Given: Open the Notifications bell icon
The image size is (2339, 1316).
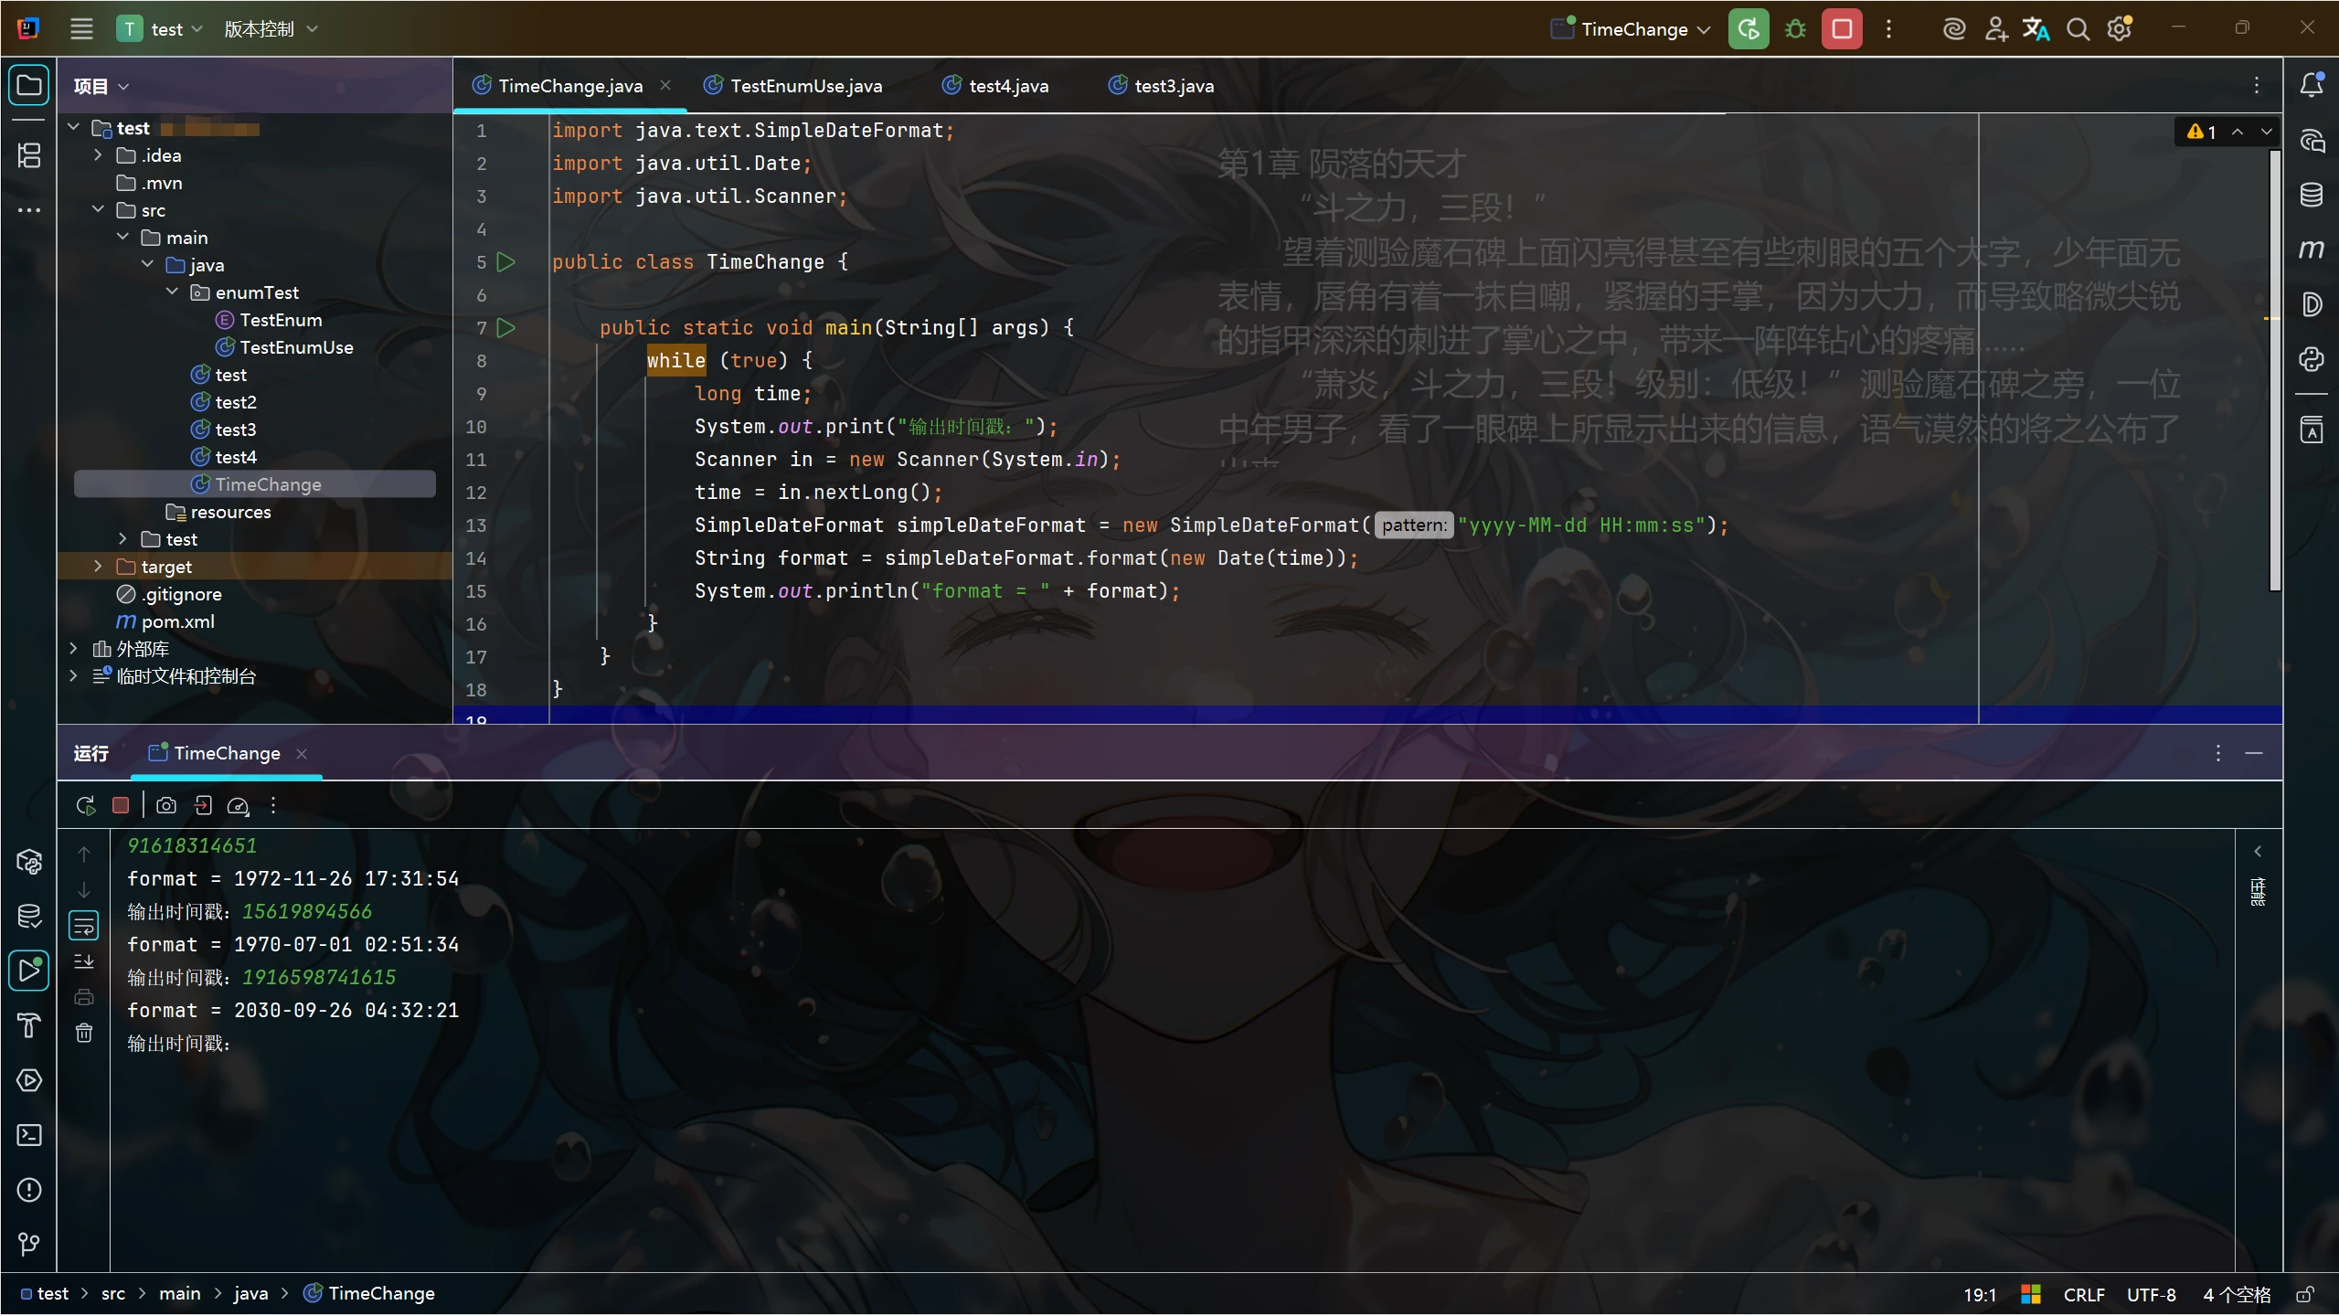Looking at the screenshot, I should (2311, 85).
